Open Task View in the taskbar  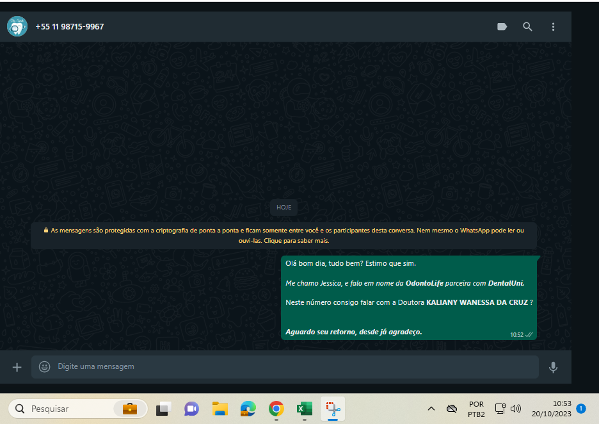click(163, 409)
